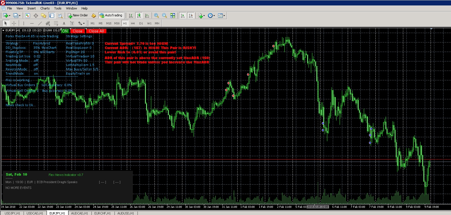This screenshot has width=451, height=215.
Task: Click 'News Check Is Ok...' text on chart
Action: point(21,105)
